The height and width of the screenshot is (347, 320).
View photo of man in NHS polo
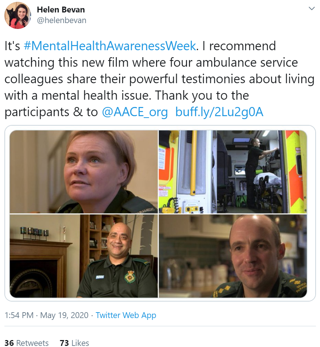84,256
